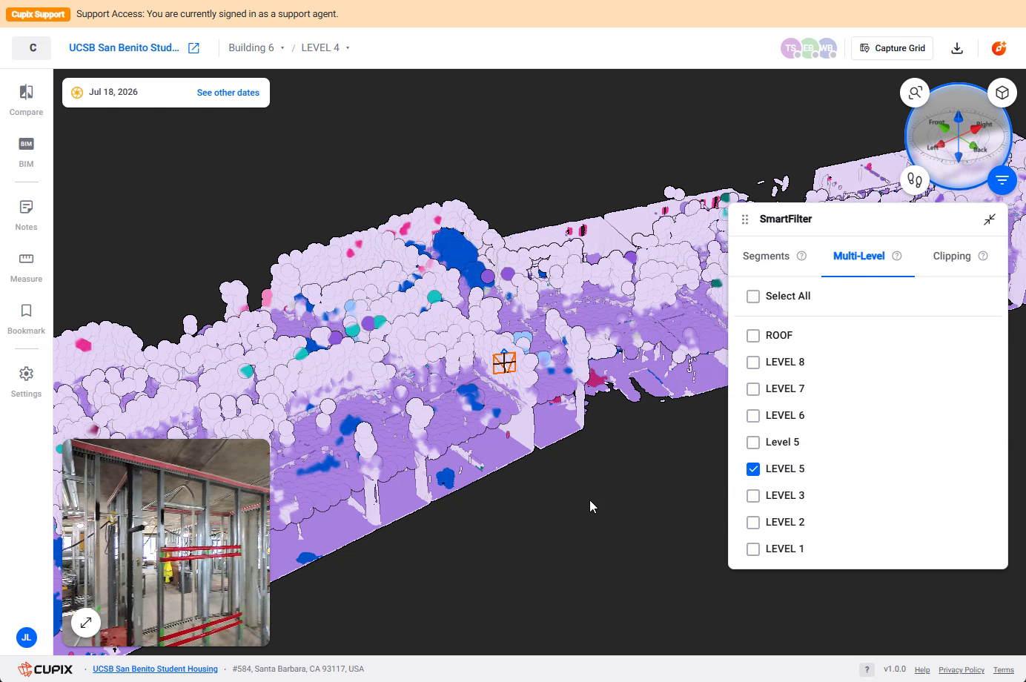Click the question mark icon in footer
Viewport: 1026px width, 682px height.
coord(867,669)
